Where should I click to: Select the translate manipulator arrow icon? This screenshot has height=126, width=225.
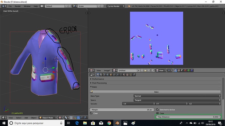coord(78,118)
